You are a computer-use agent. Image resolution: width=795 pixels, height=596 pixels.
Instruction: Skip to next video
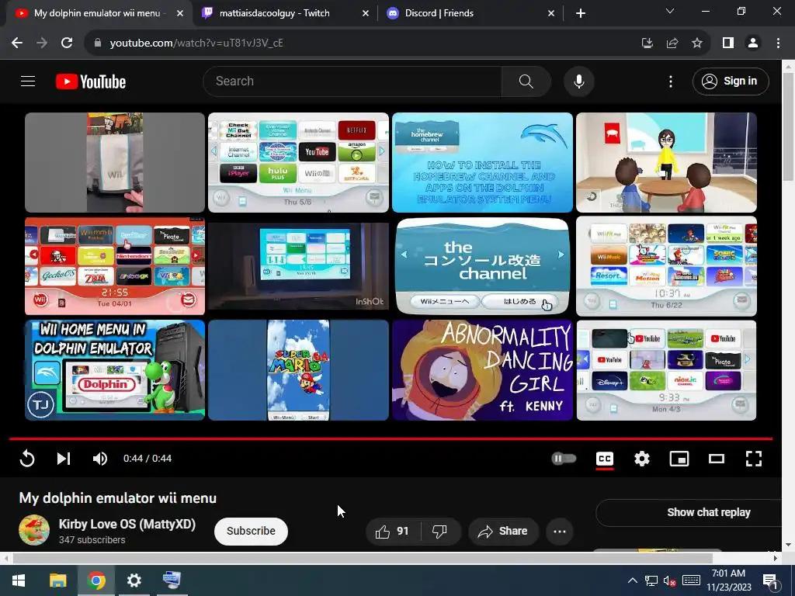(x=64, y=458)
